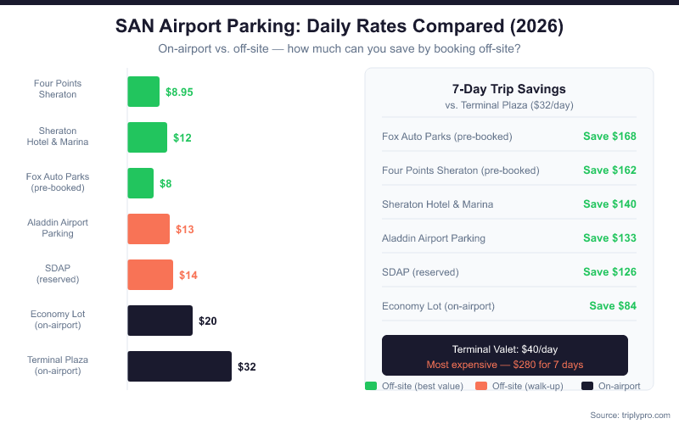
Task: Select the Sheraton Hotel & Marina savings row
Action: coord(509,204)
